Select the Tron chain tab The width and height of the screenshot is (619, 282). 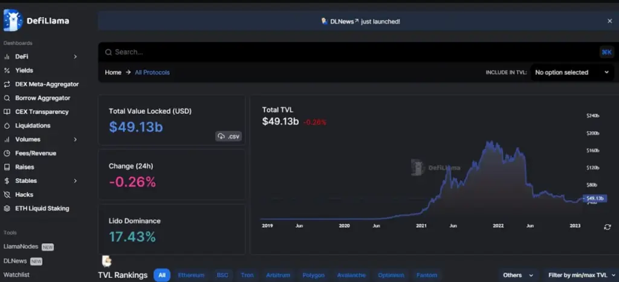[247, 275]
